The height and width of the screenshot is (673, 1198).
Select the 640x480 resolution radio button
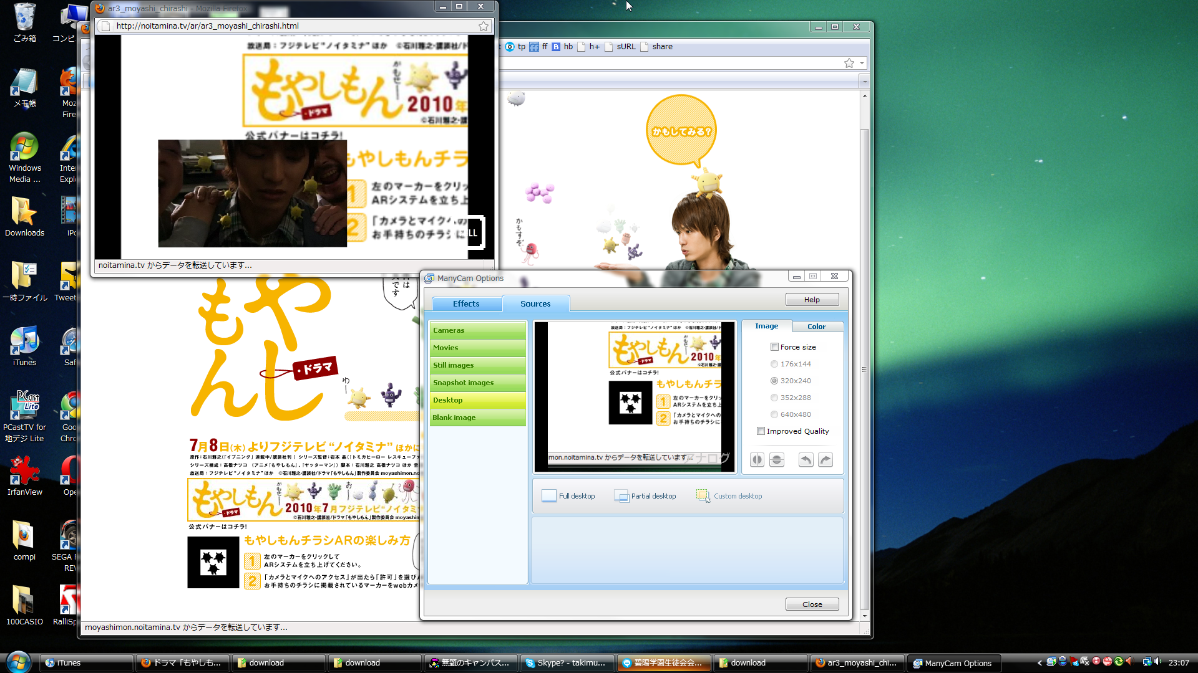pos(774,414)
